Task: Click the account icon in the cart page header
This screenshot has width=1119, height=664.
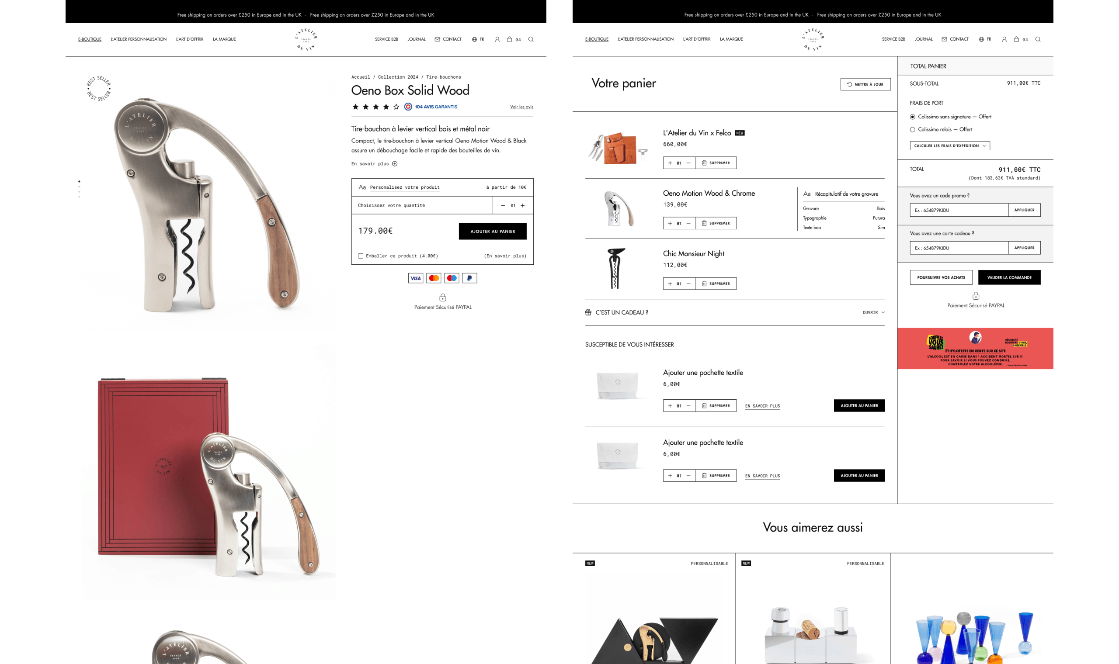Action: 1004,39
